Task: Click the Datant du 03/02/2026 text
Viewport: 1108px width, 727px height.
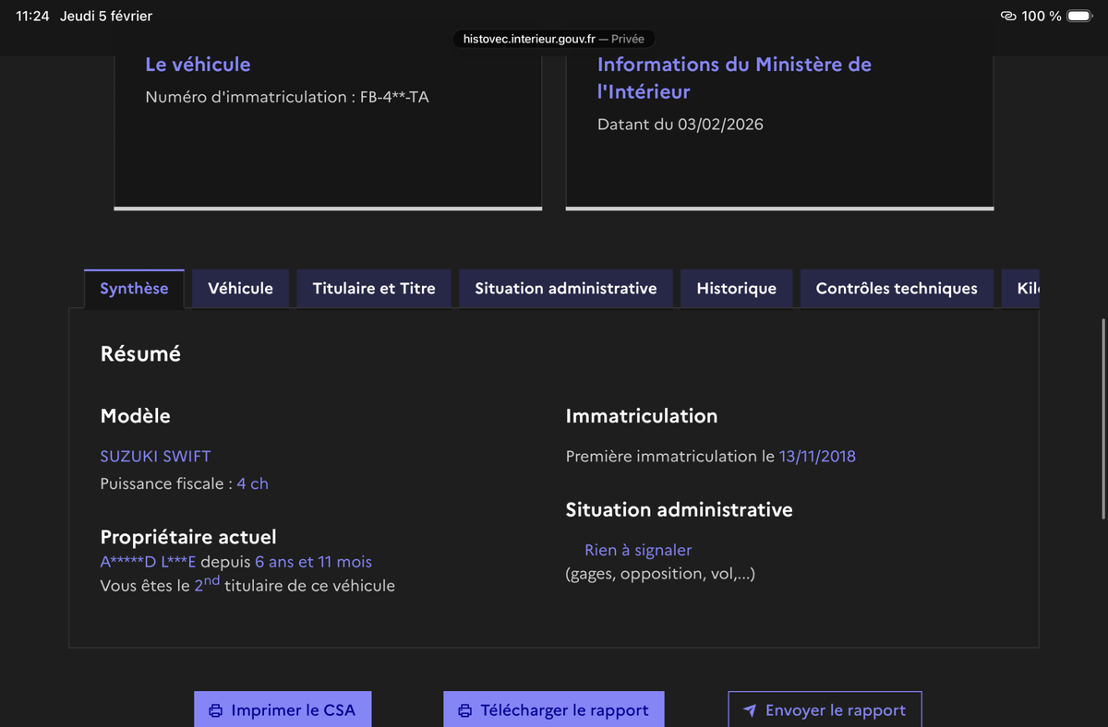Action: [680, 125]
